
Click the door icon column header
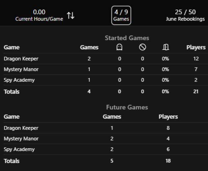click(x=165, y=47)
